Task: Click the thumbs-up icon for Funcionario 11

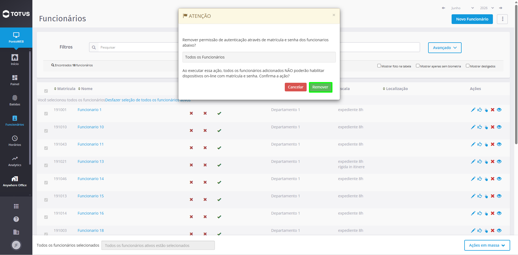Action: [x=480, y=144]
